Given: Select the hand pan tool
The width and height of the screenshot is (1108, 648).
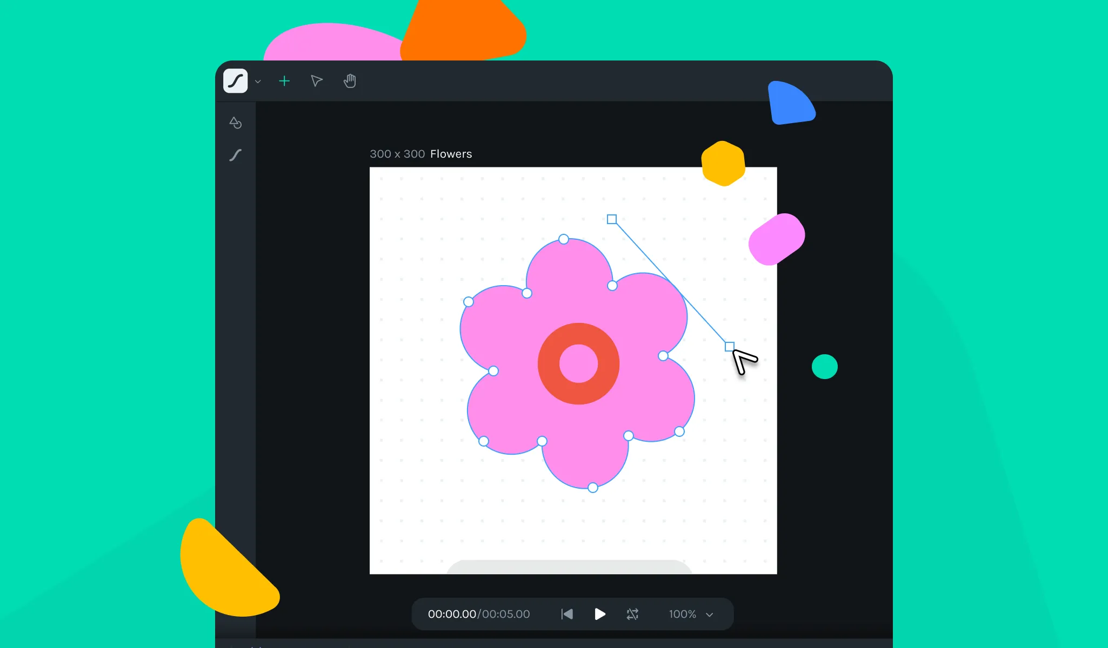Looking at the screenshot, I should [x=350, y=81].
